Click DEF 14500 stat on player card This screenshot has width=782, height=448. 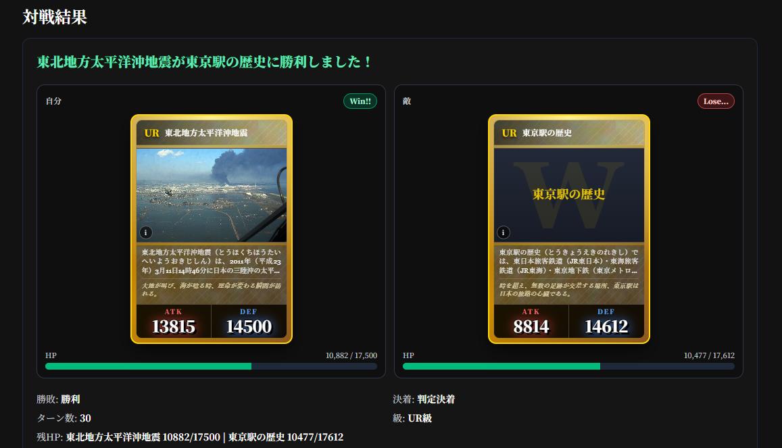(249, 322)
